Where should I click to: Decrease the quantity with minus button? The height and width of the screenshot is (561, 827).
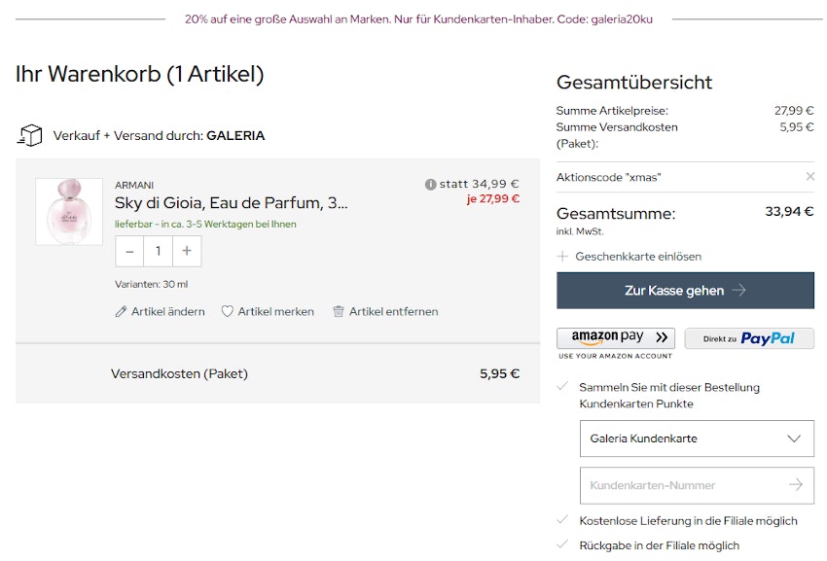point(129,251)
